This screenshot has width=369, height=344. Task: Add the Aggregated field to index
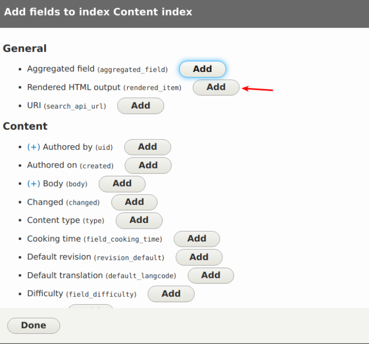tap(202, 69)
